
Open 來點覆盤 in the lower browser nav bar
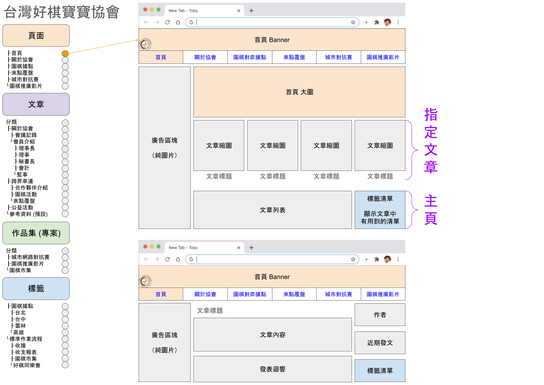[294, 294]
